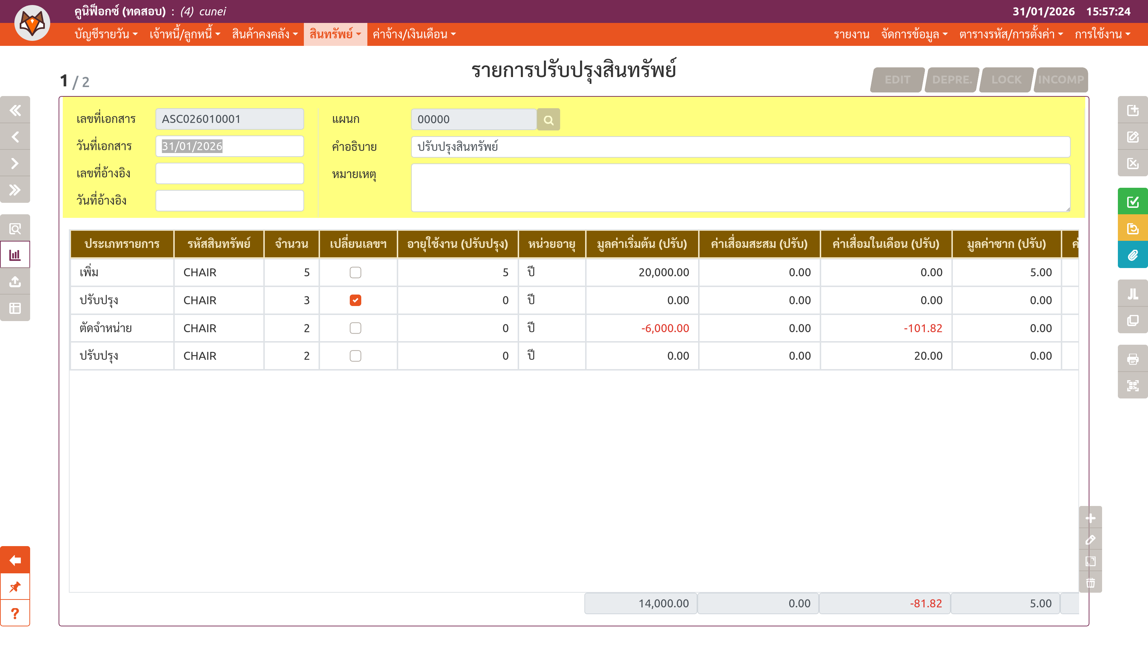Click the orange back arrow button
The image size is (1148, 645).
(15, 560)
